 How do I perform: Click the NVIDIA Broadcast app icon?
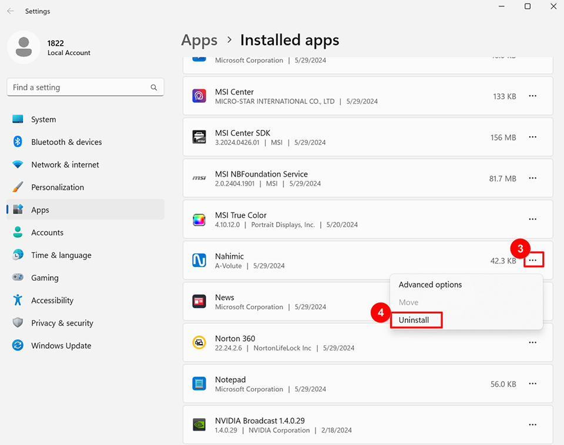(x=199, y=424)
